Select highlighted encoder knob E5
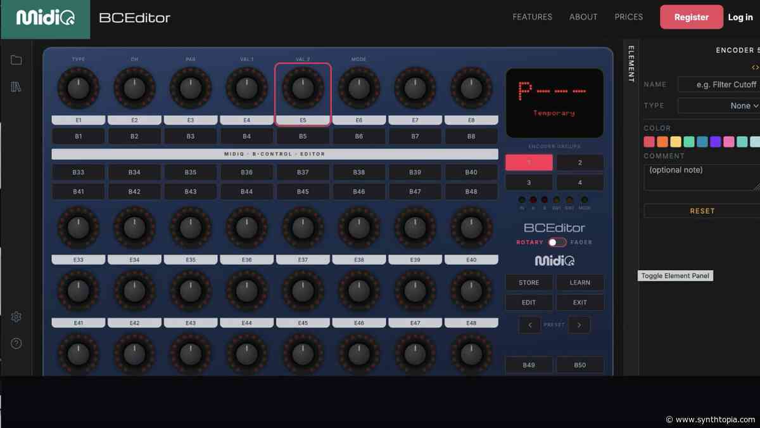Screen dimensions: 760x428 (x=303, y=89)
